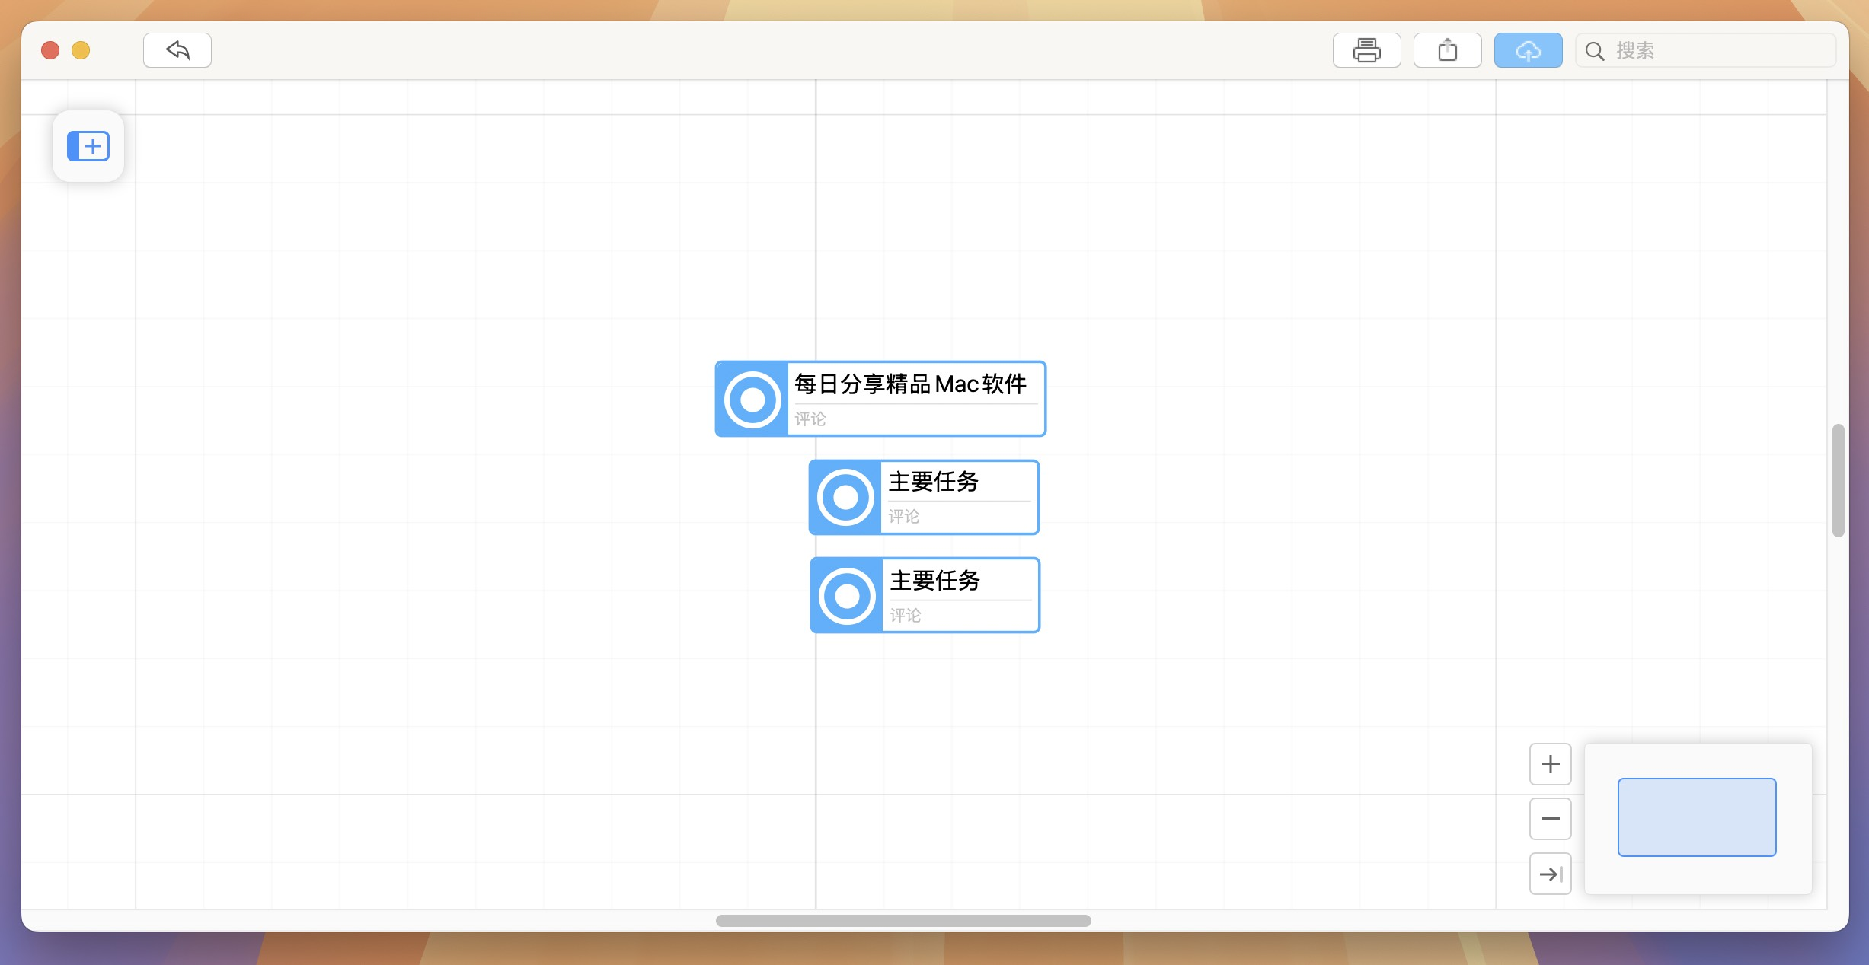Close the window with red button
1869x965 pixels.
click(x=50, y=50)
